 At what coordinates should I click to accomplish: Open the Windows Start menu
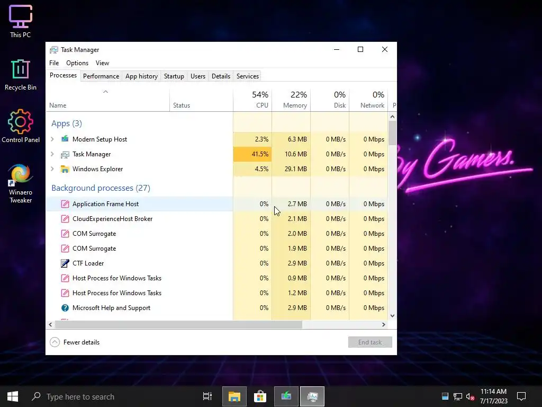[13, 396]
